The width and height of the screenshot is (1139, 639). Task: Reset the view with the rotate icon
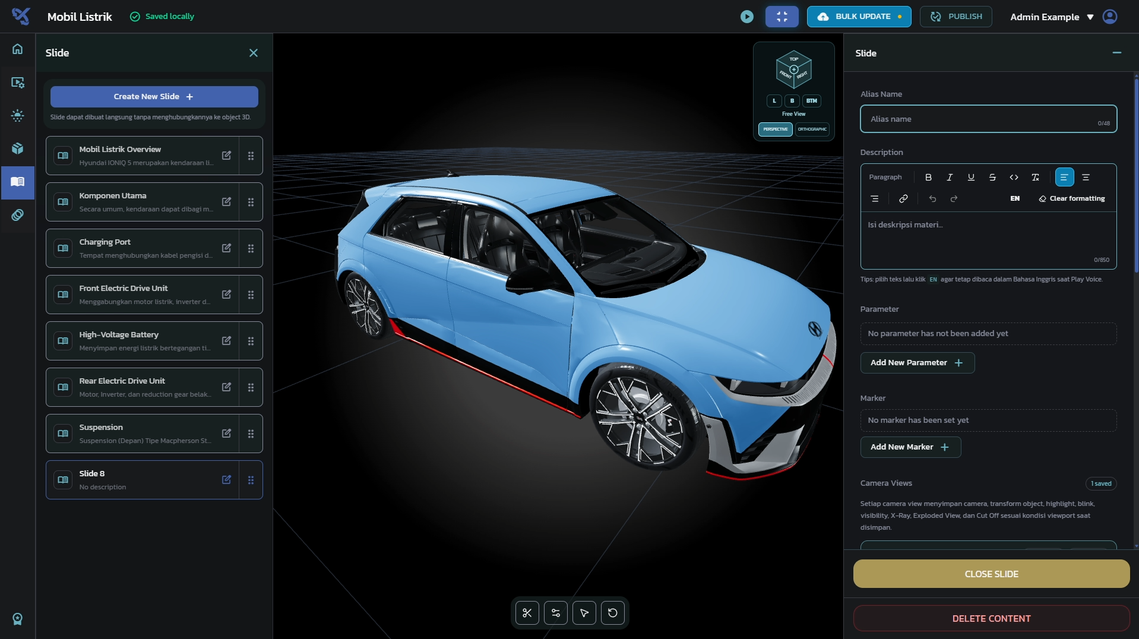coord(613,613)
